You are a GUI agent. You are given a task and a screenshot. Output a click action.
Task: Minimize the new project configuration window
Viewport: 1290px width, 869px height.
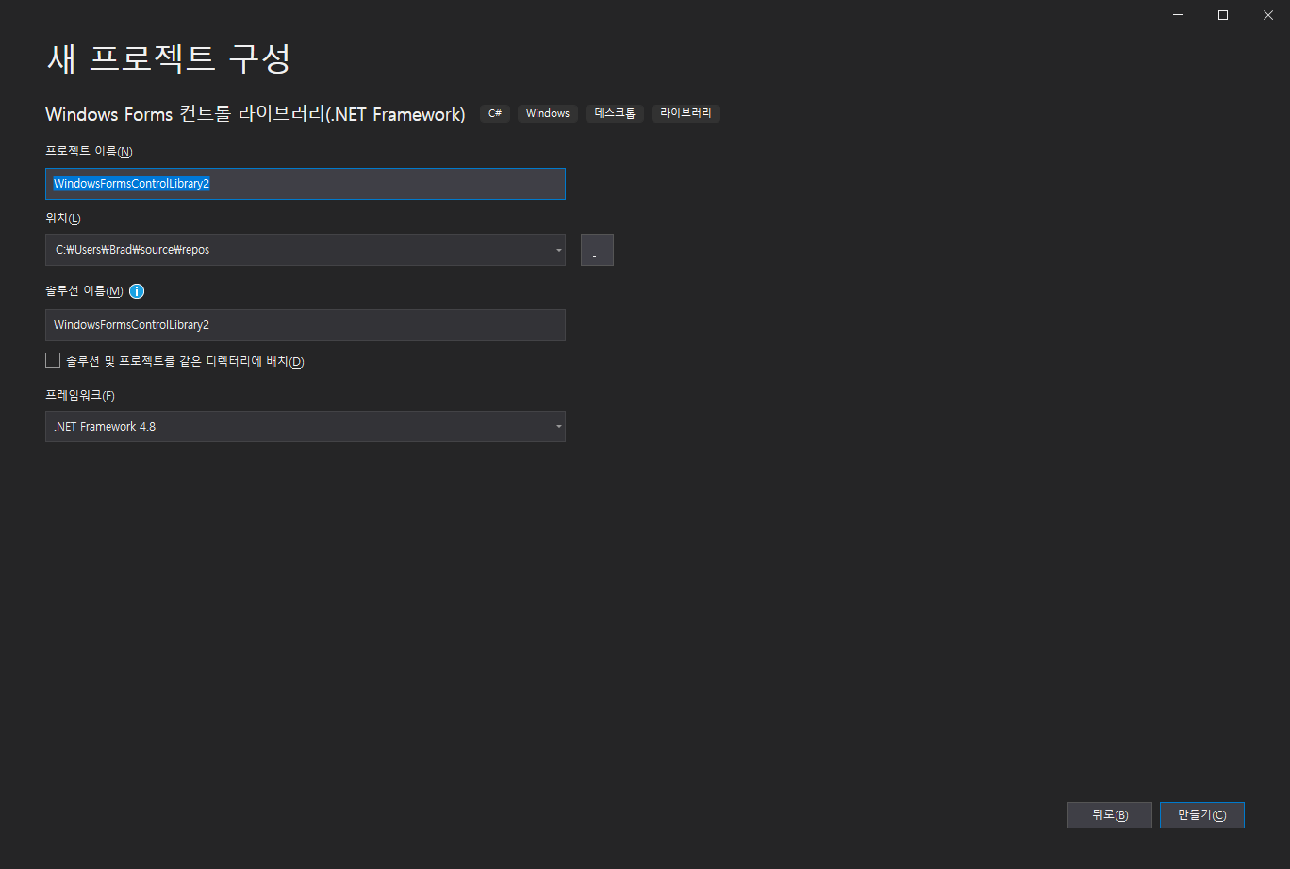(1179, 14)
